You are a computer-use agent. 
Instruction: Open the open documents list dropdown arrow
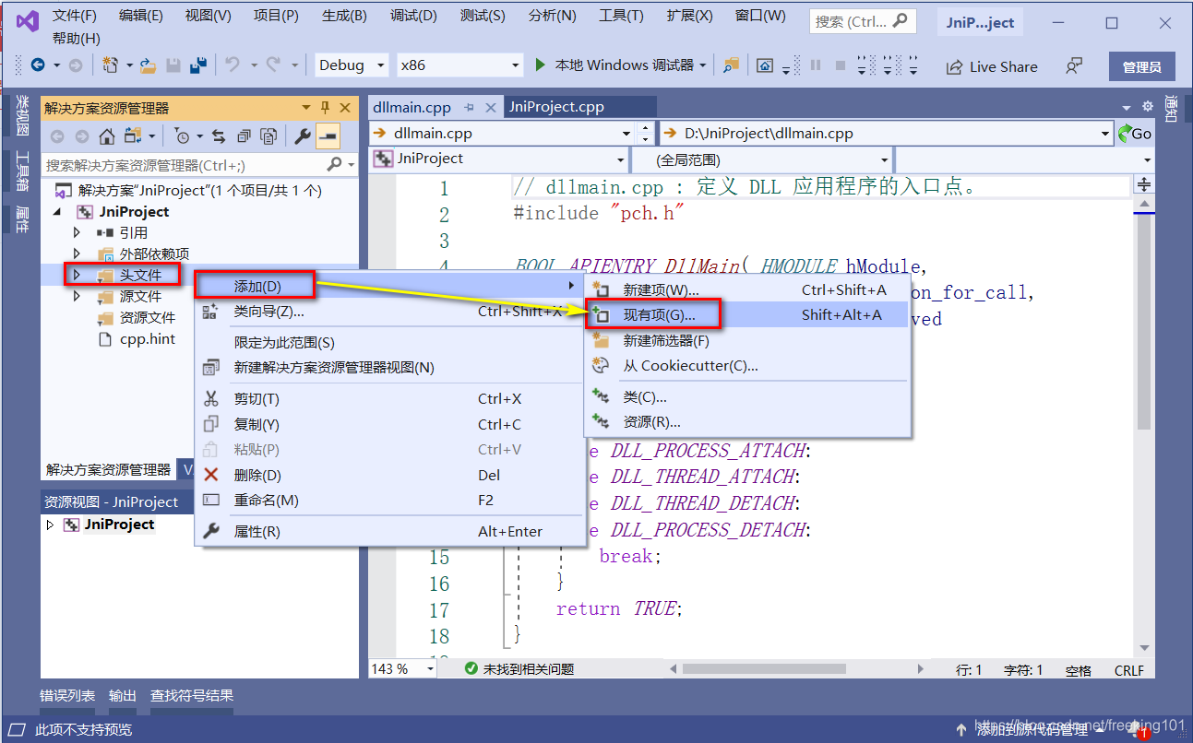tap(1127, 107)
